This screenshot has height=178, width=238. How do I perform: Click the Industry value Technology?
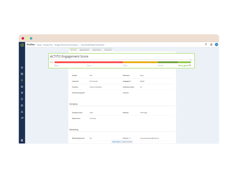(144, 113)
